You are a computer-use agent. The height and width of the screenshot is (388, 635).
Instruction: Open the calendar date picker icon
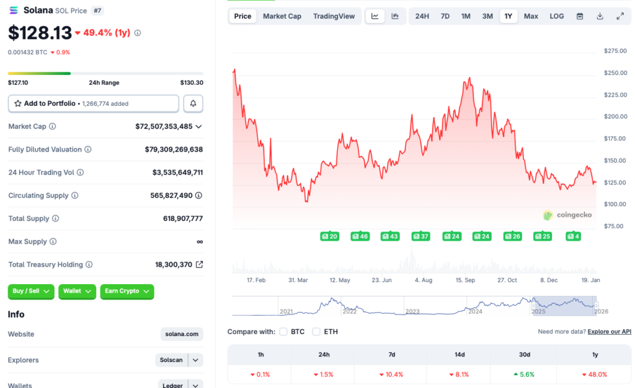(579, 16)
